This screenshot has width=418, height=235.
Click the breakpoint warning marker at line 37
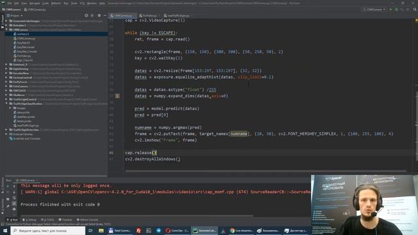[118, 96]
